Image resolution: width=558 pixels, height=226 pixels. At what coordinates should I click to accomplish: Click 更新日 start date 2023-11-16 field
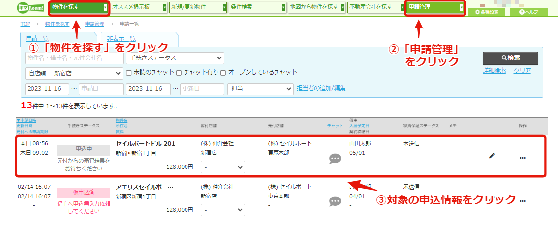pyautogui.click(x=149, y=89)
